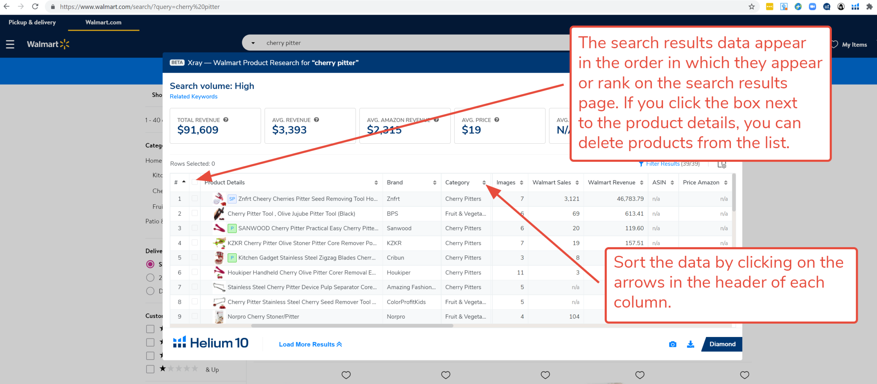Click the Avg. Revenue help question-mark icon

(317, 120)
